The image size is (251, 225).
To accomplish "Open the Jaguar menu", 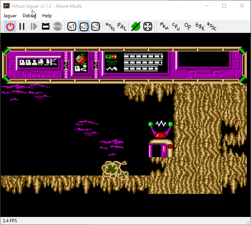I will tap(10, 16).
